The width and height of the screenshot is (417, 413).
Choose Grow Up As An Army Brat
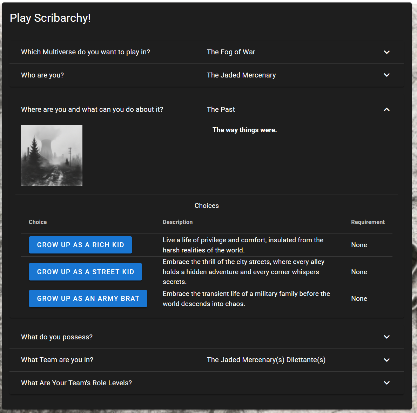click(x=88, y=299)
